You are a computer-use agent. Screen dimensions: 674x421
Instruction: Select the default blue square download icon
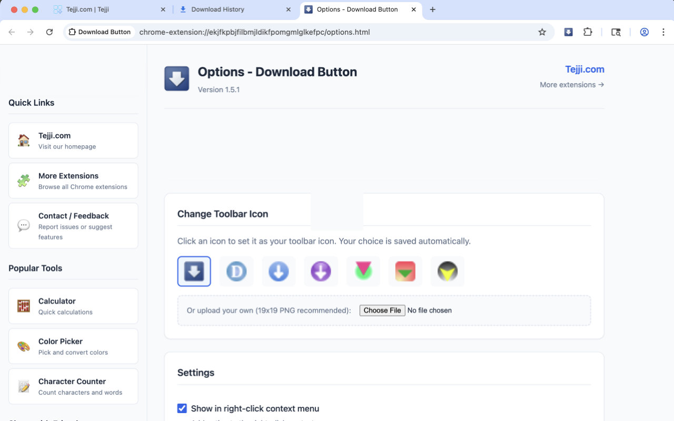coord(194,271)
